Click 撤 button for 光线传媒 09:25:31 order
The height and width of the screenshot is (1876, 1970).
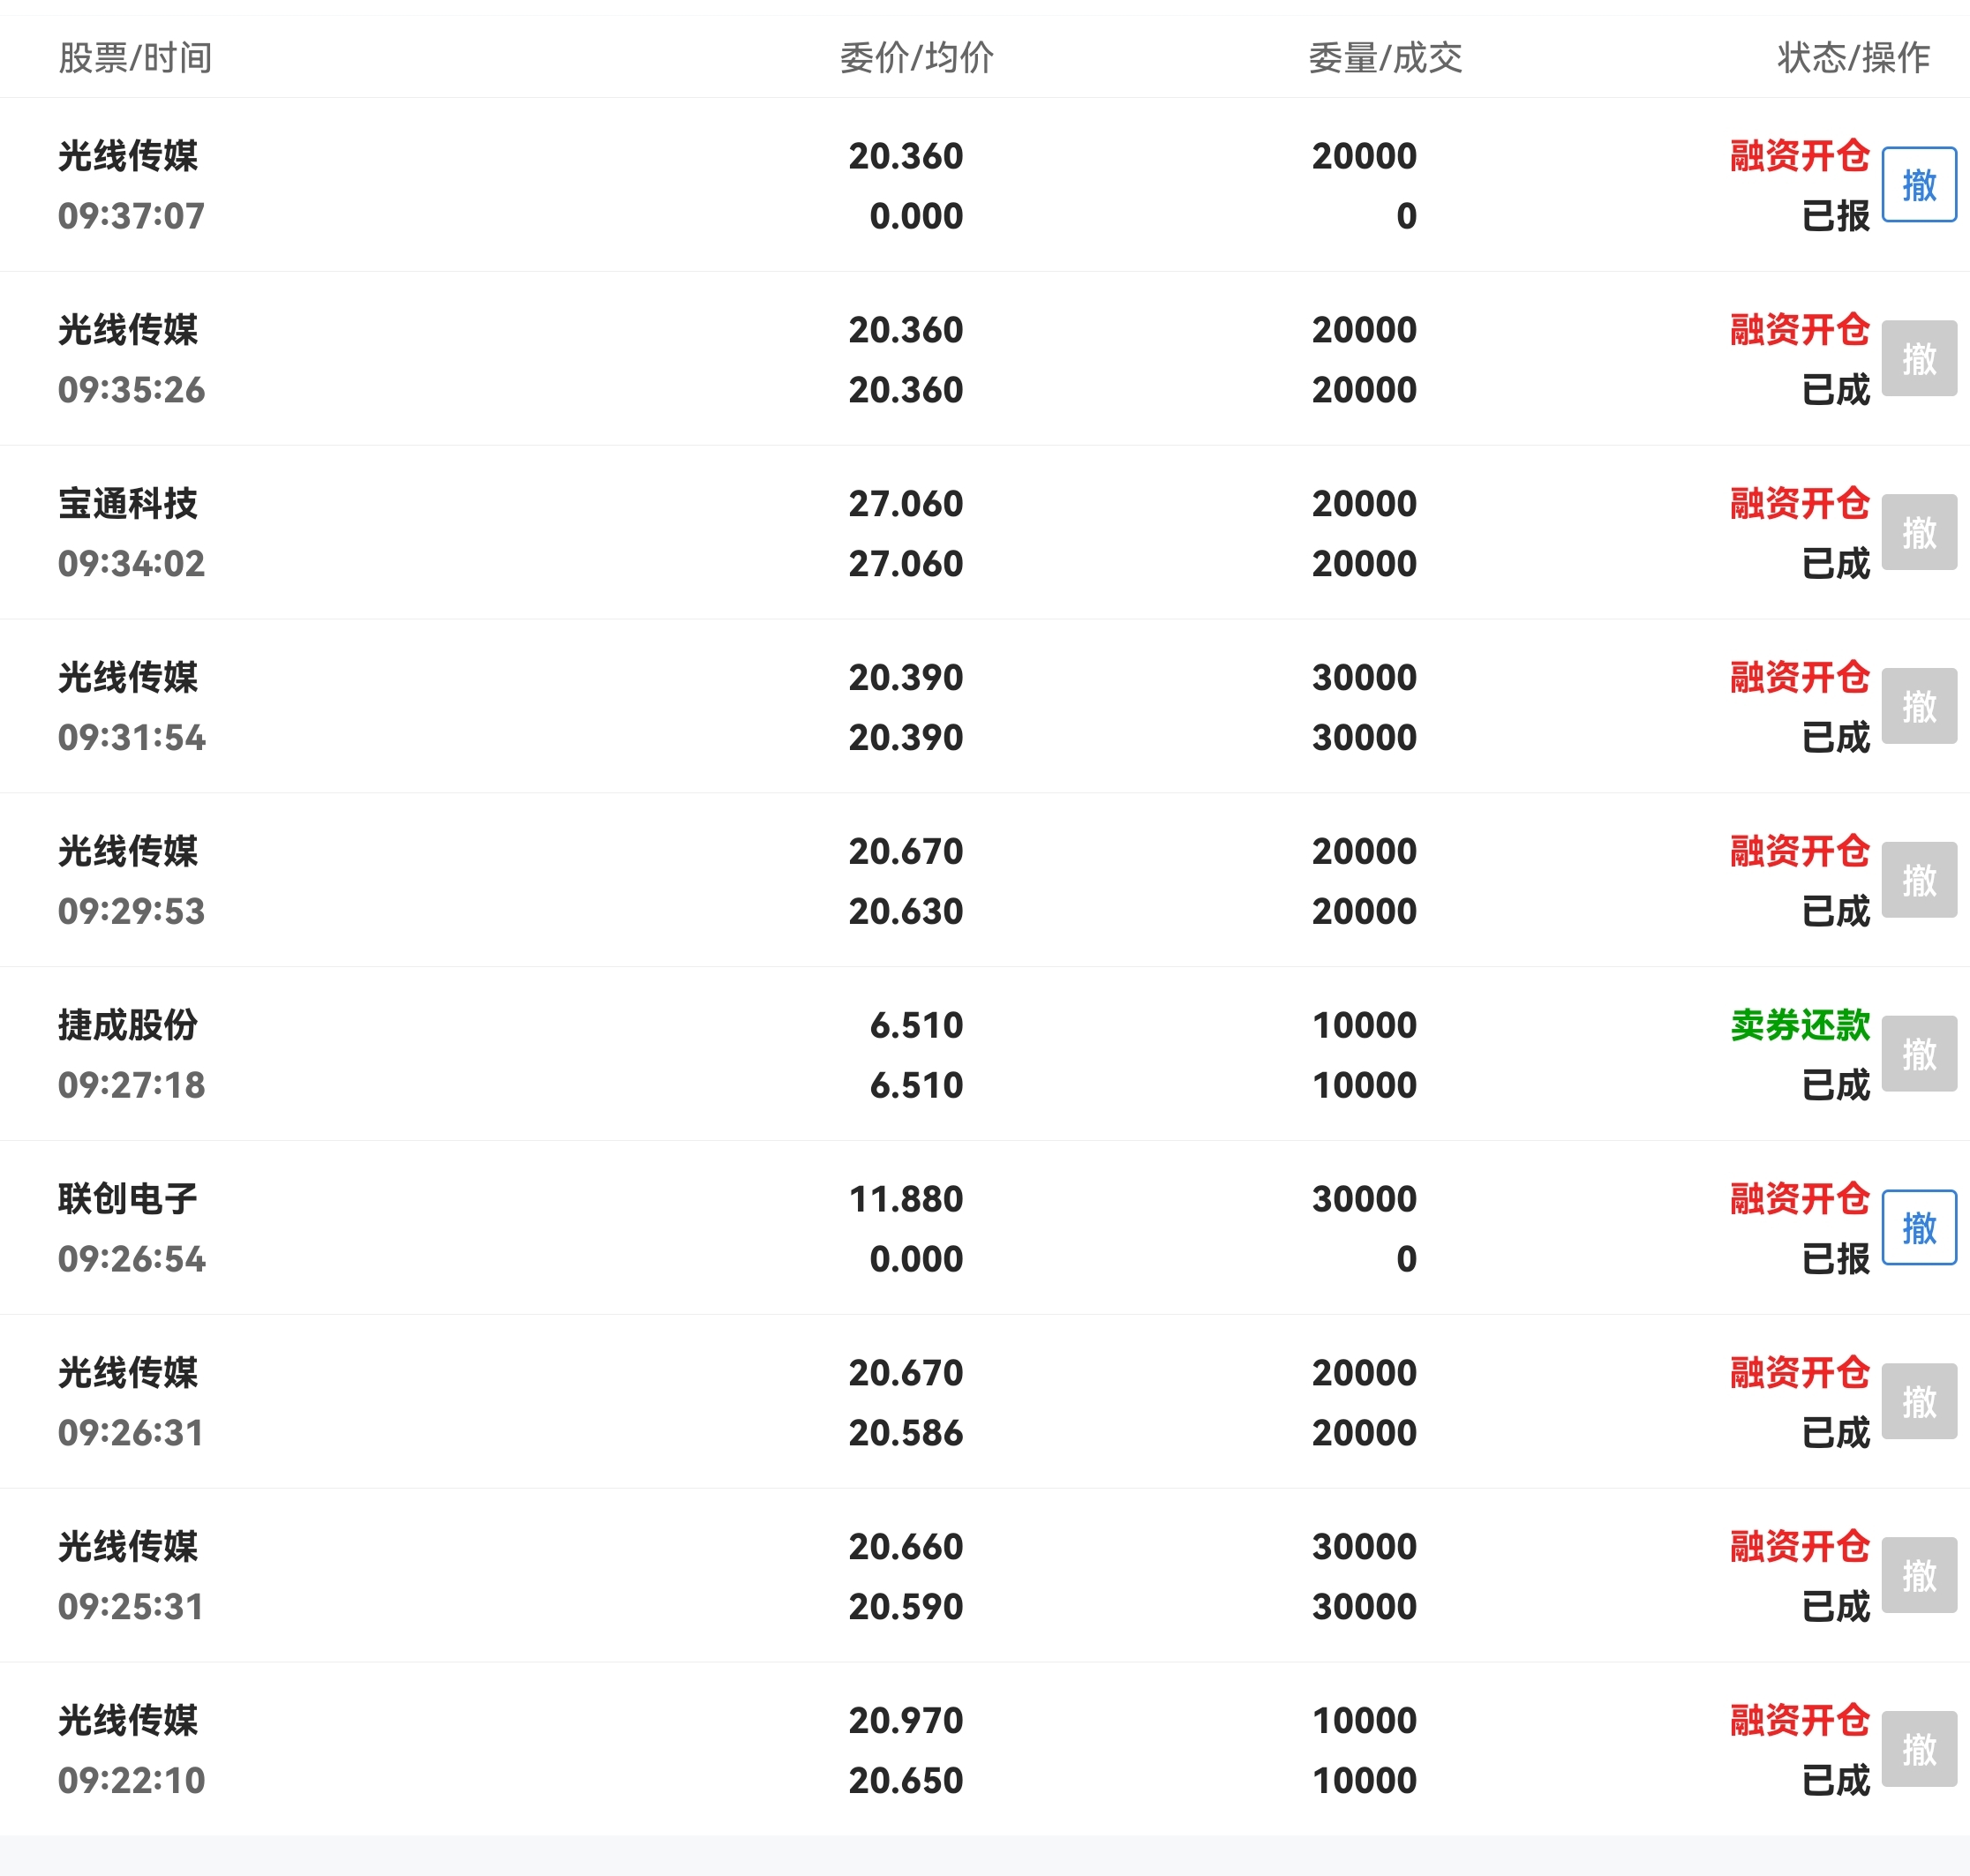(x=1919, y=1575)
